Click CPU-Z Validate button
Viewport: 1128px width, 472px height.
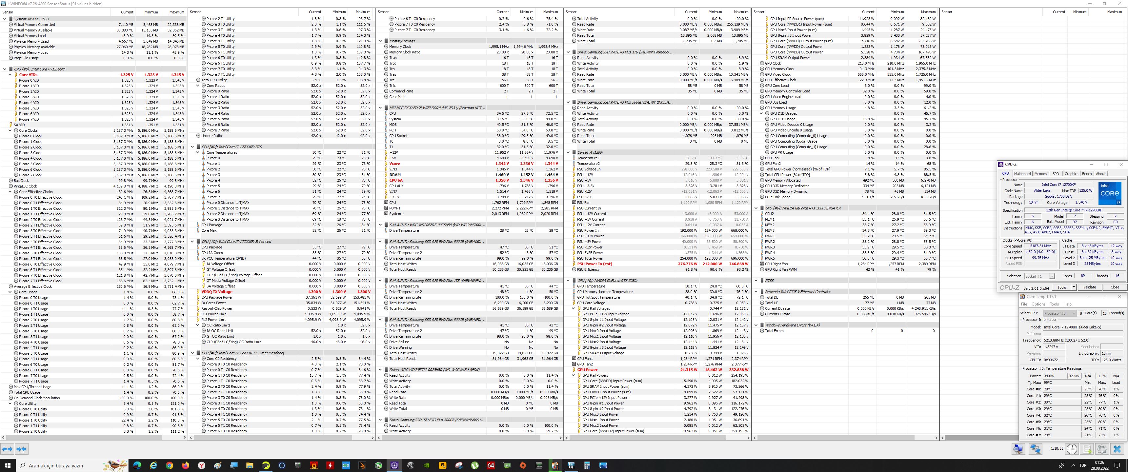[x=1089, y=287]
